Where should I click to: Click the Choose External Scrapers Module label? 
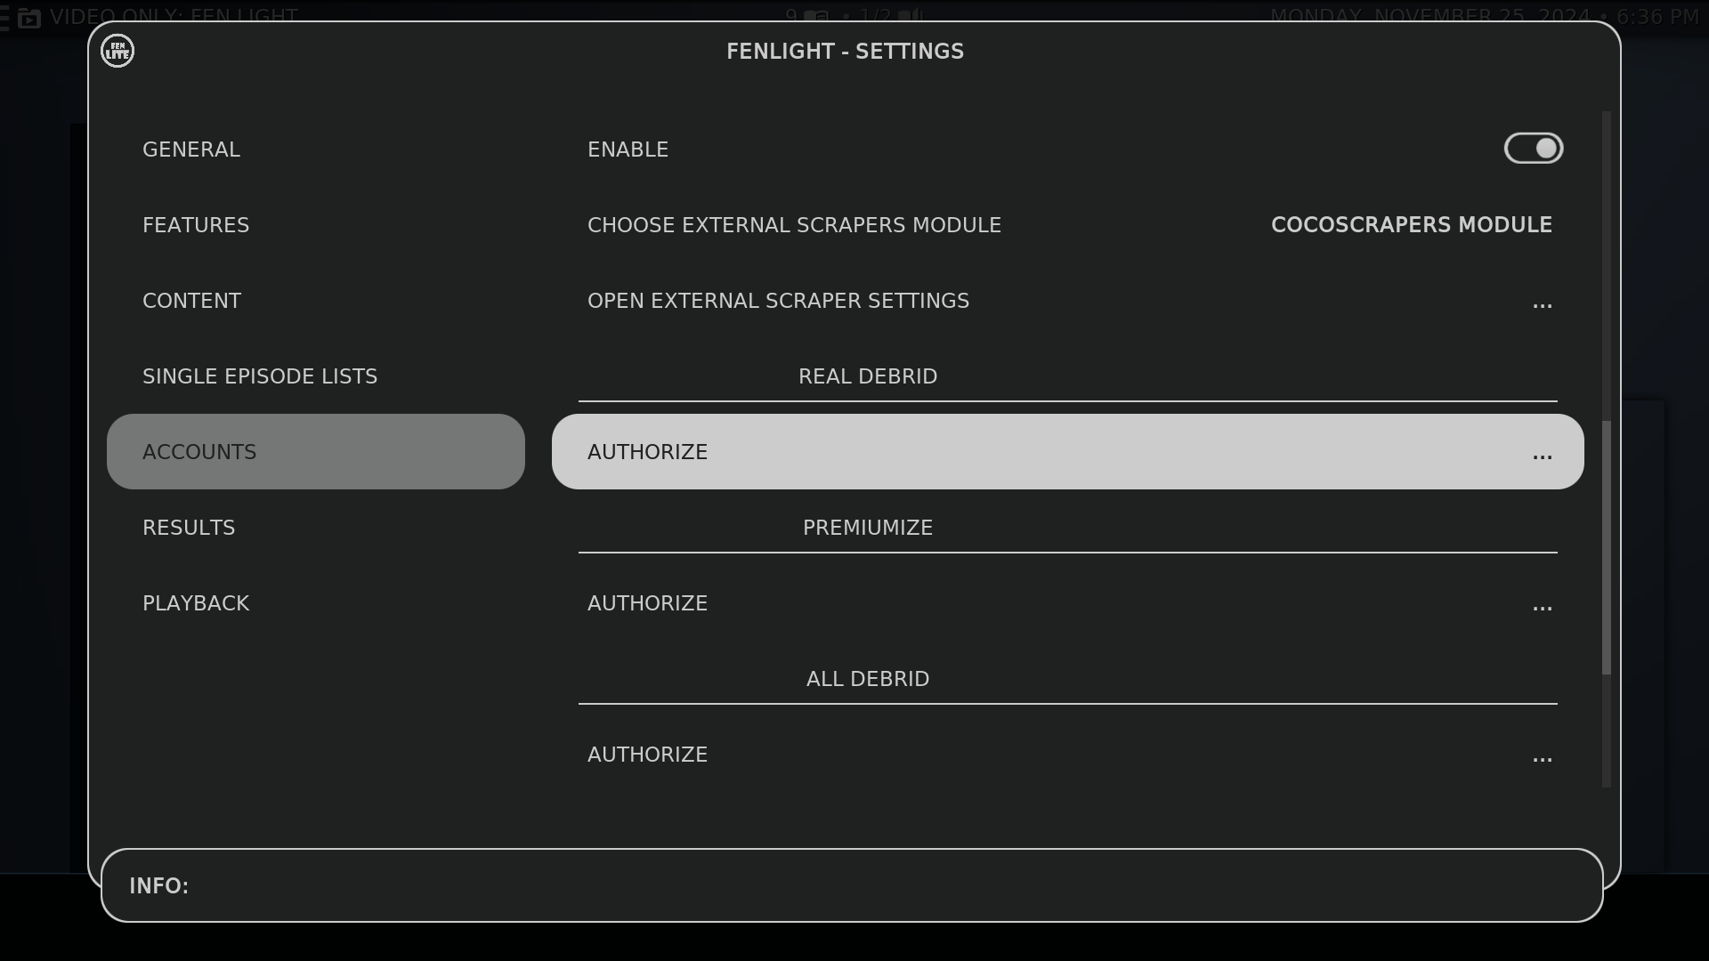pos(794,225)
